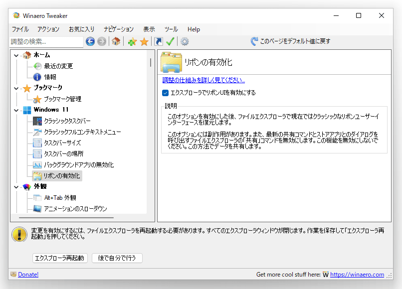Click このページをデフォルト値に戻す button

(x=291, y=41)
